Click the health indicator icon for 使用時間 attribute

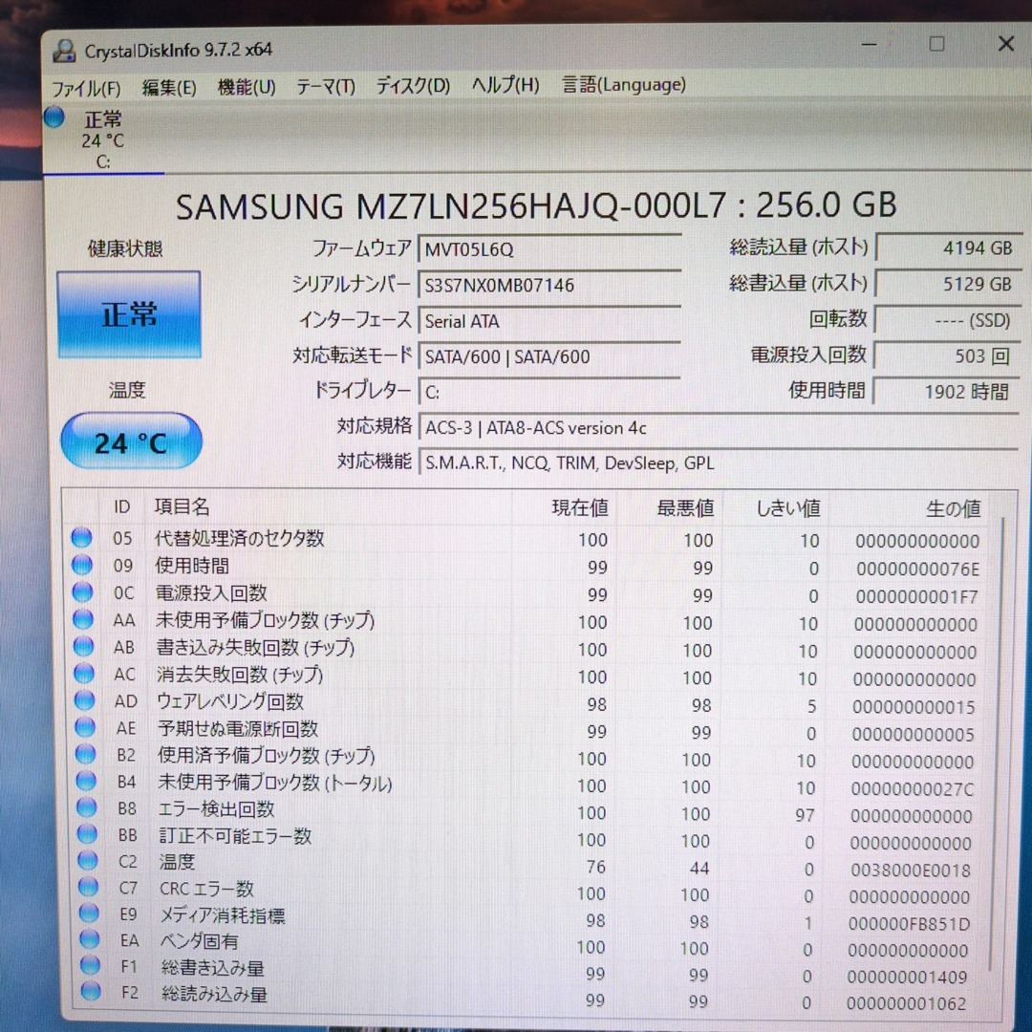tap(81, 565)
